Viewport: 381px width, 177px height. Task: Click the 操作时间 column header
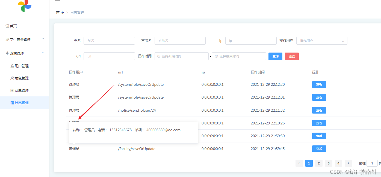[258, 72]
